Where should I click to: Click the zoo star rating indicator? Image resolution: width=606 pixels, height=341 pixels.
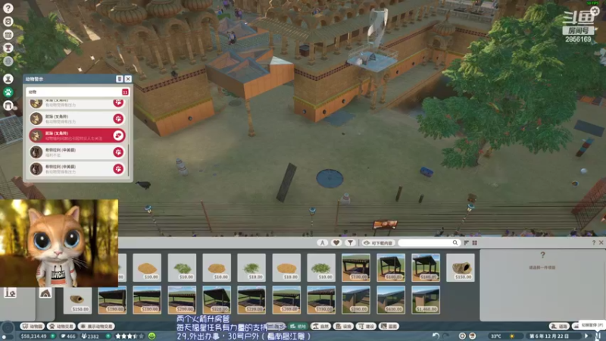coord(130,336)
